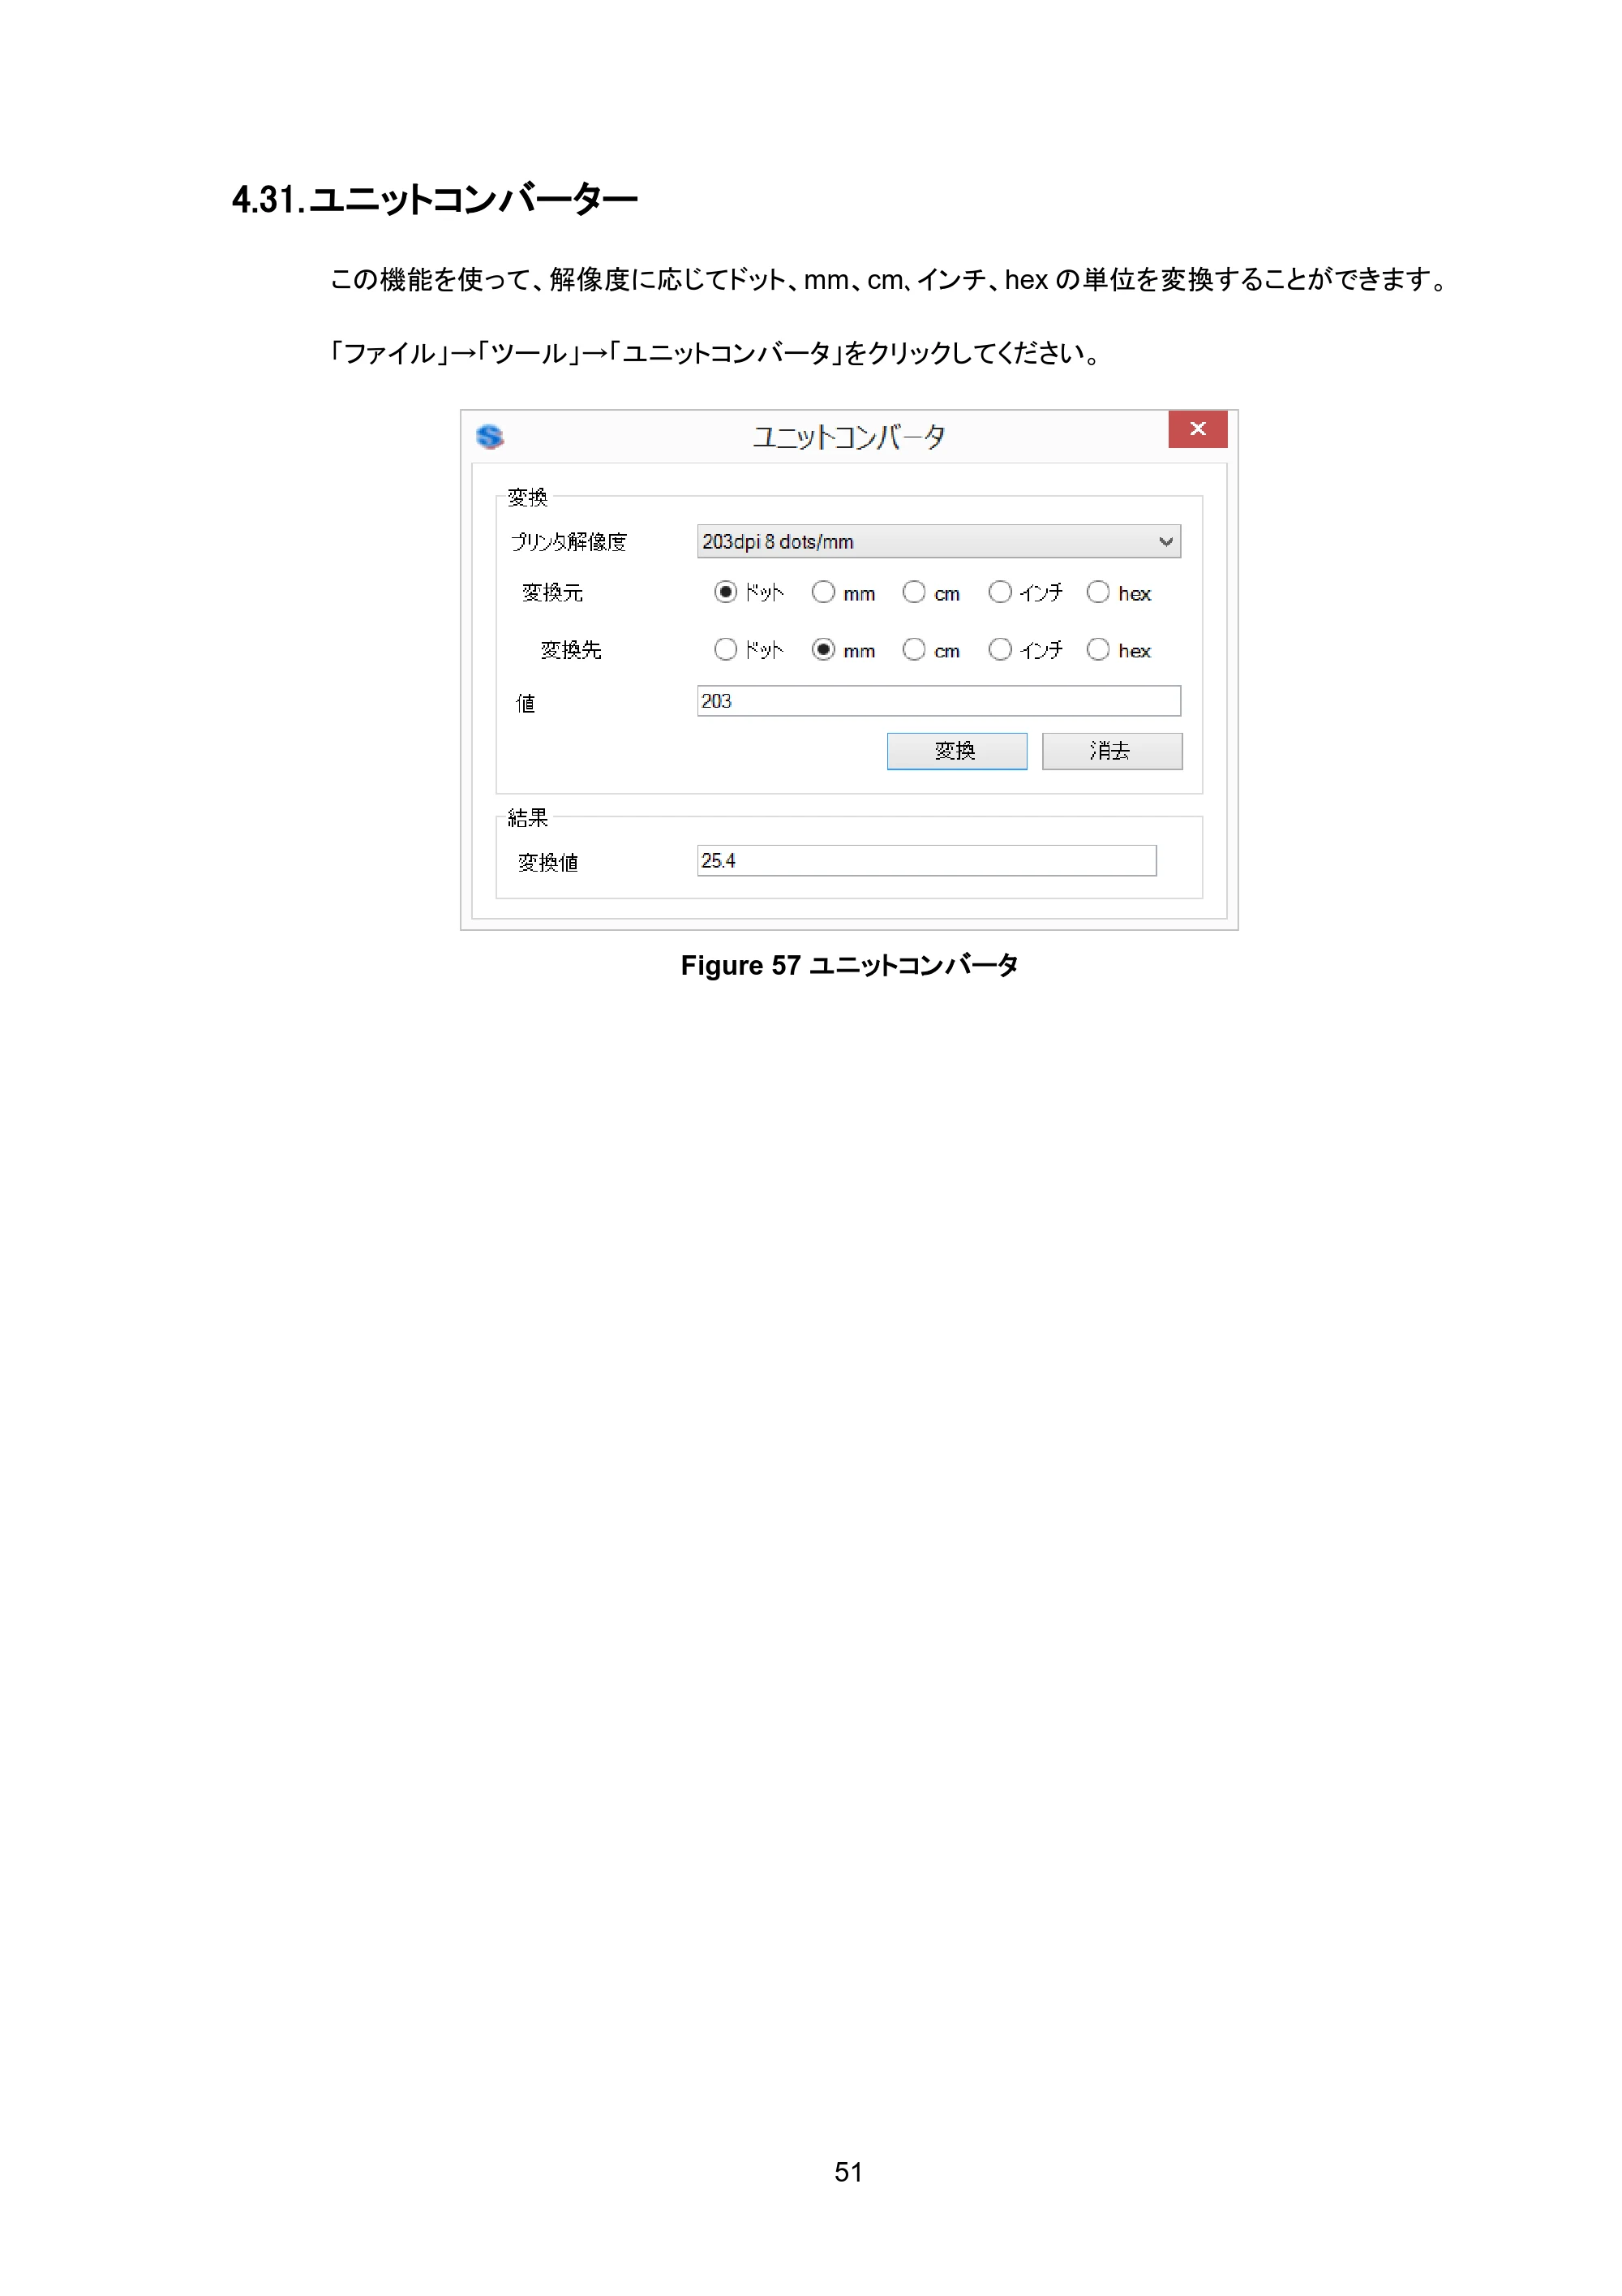
Task: Select cm radio in 変換先 row
Action: pos(913,649)
